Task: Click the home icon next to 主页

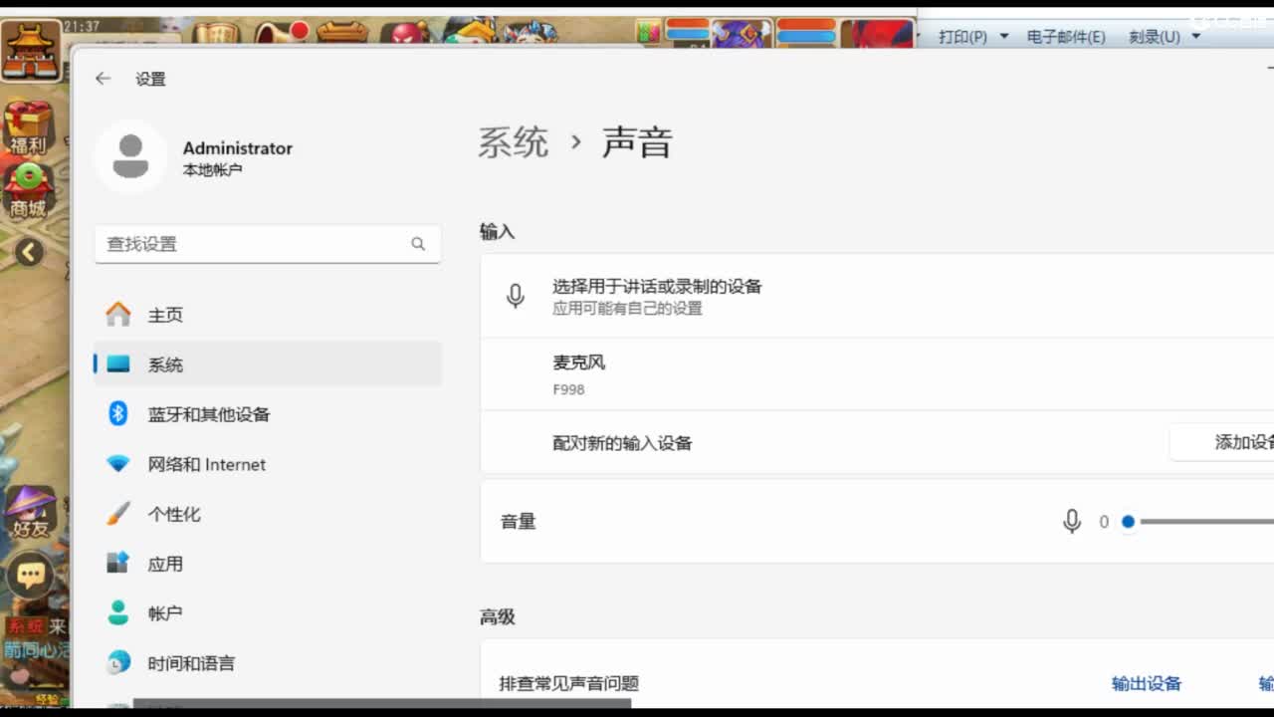Action: pyautogui.click(x=118, y=315)
